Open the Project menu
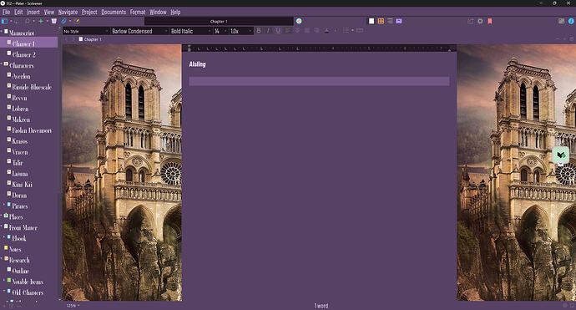 (x=89, y=13)
